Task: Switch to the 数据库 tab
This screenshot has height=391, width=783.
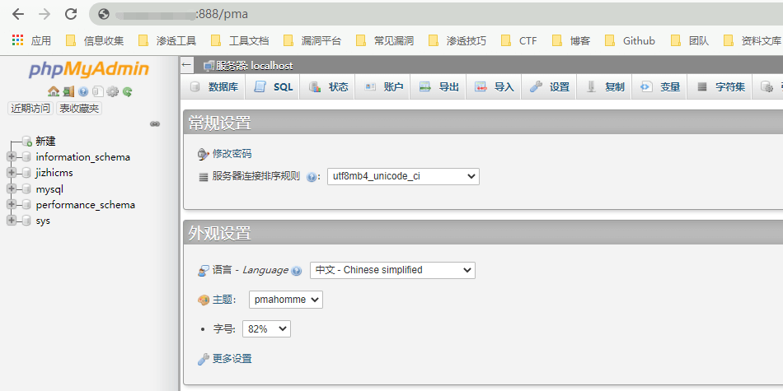Action: [214, 87]
